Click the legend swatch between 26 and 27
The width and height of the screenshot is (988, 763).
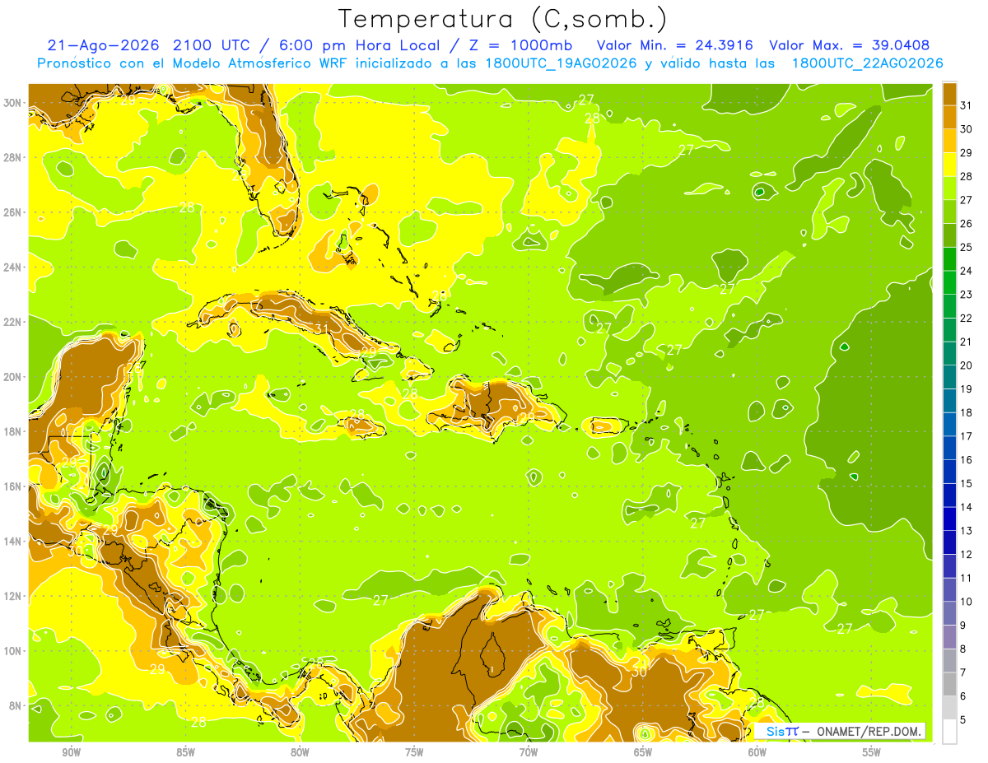[x=949, y=212]
